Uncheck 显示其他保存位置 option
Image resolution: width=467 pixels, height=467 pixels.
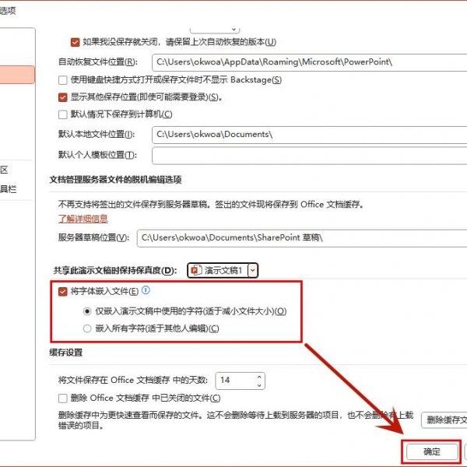(63, 97)
